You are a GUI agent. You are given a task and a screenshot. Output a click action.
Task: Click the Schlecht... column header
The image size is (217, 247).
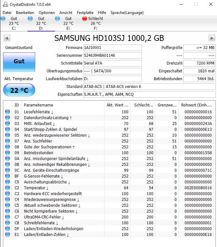pos(143,105)
